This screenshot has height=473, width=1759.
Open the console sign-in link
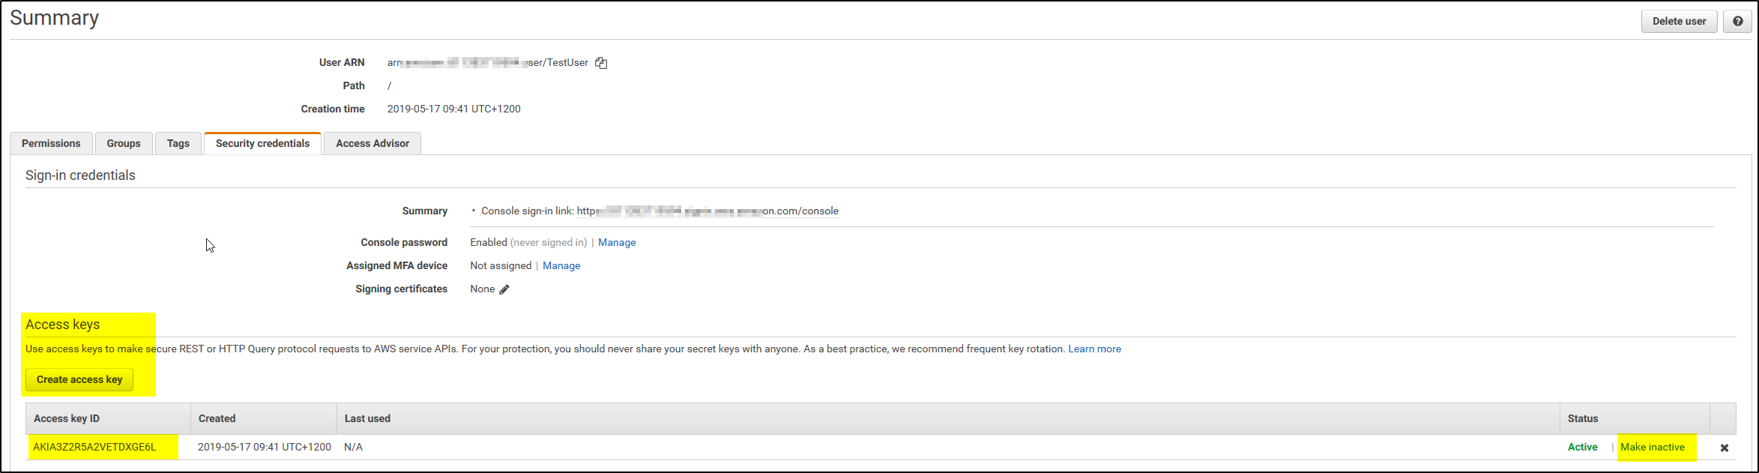[x=707, y=211]
